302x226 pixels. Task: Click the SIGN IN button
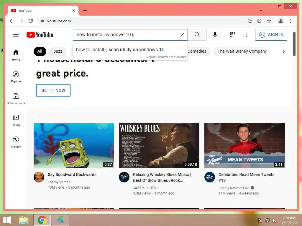tap(271, 35)
